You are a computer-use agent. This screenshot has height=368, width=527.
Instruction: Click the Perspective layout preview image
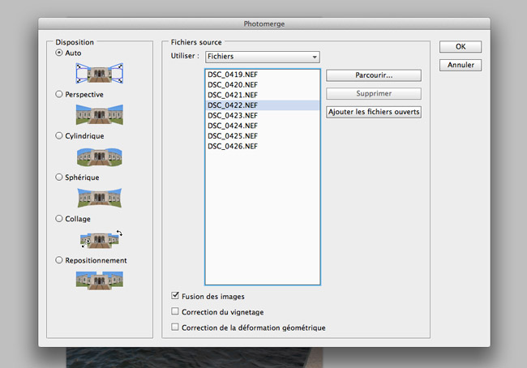pyautogui.click(x=100, y=114)
